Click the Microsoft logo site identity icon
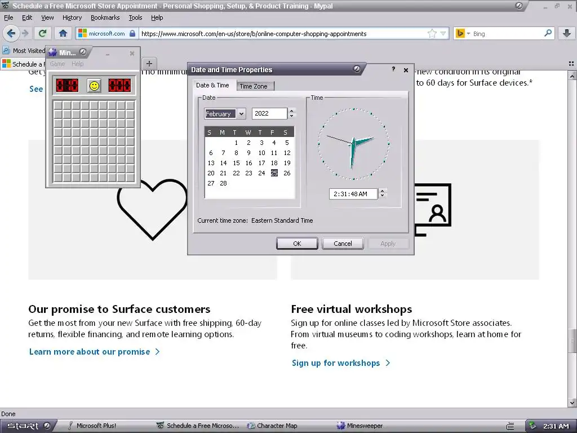The height and width of the screenshot is (433, 577). [x=82, y=33]
